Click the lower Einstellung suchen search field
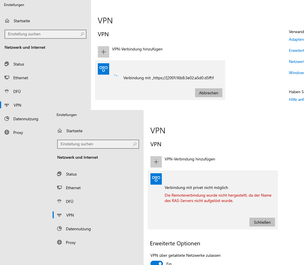Screen dimensions: 304x265 (x=98, y=144)
